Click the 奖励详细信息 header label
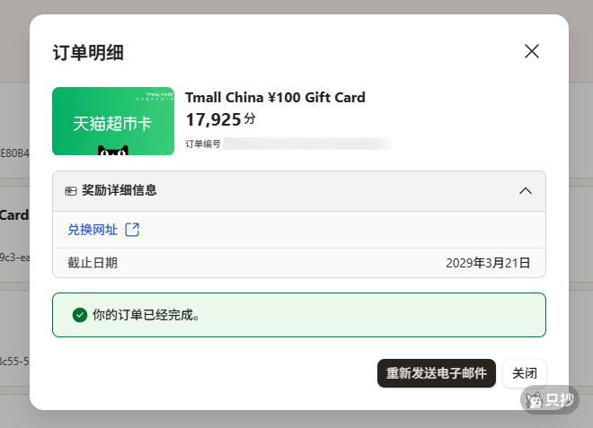593x428 pixels. coord(119,190)
